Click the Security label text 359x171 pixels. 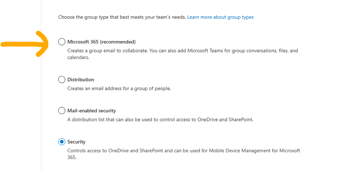(76, 142)
